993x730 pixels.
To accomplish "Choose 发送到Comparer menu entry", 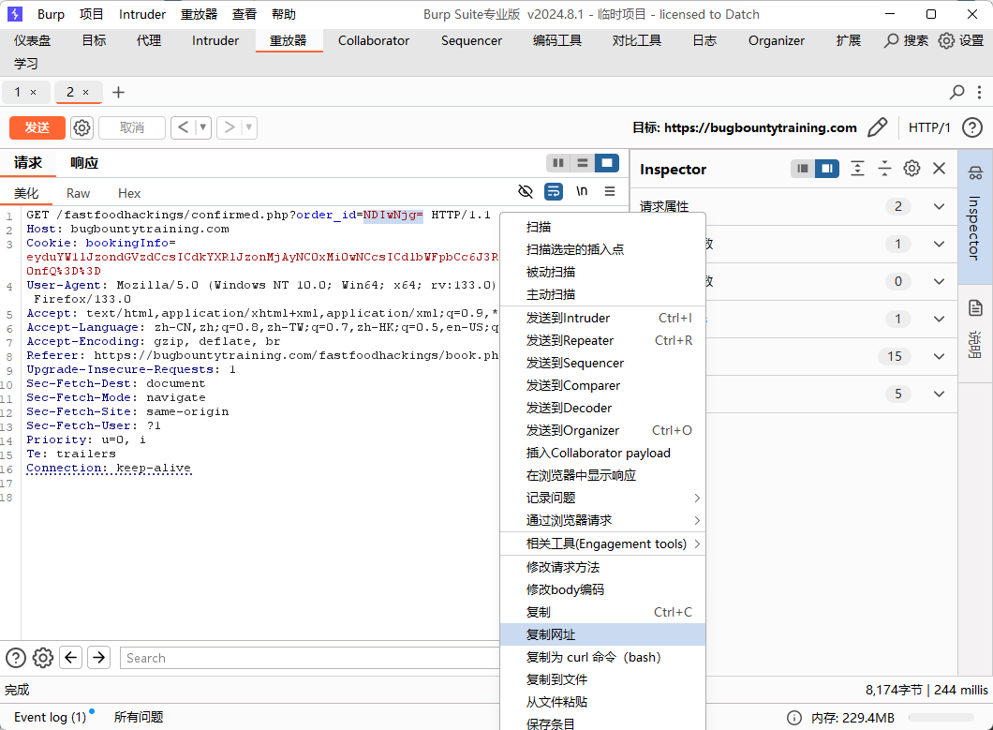I will (602, 385).
